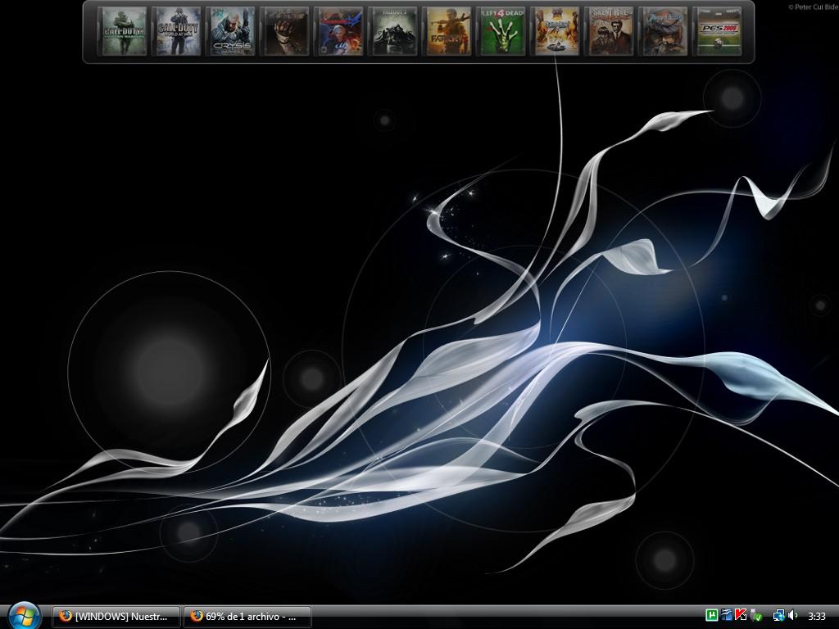This screenshot has width=839, height=629.
Task: Launch Fallout 3 from the dock
Action: point(394,31)
